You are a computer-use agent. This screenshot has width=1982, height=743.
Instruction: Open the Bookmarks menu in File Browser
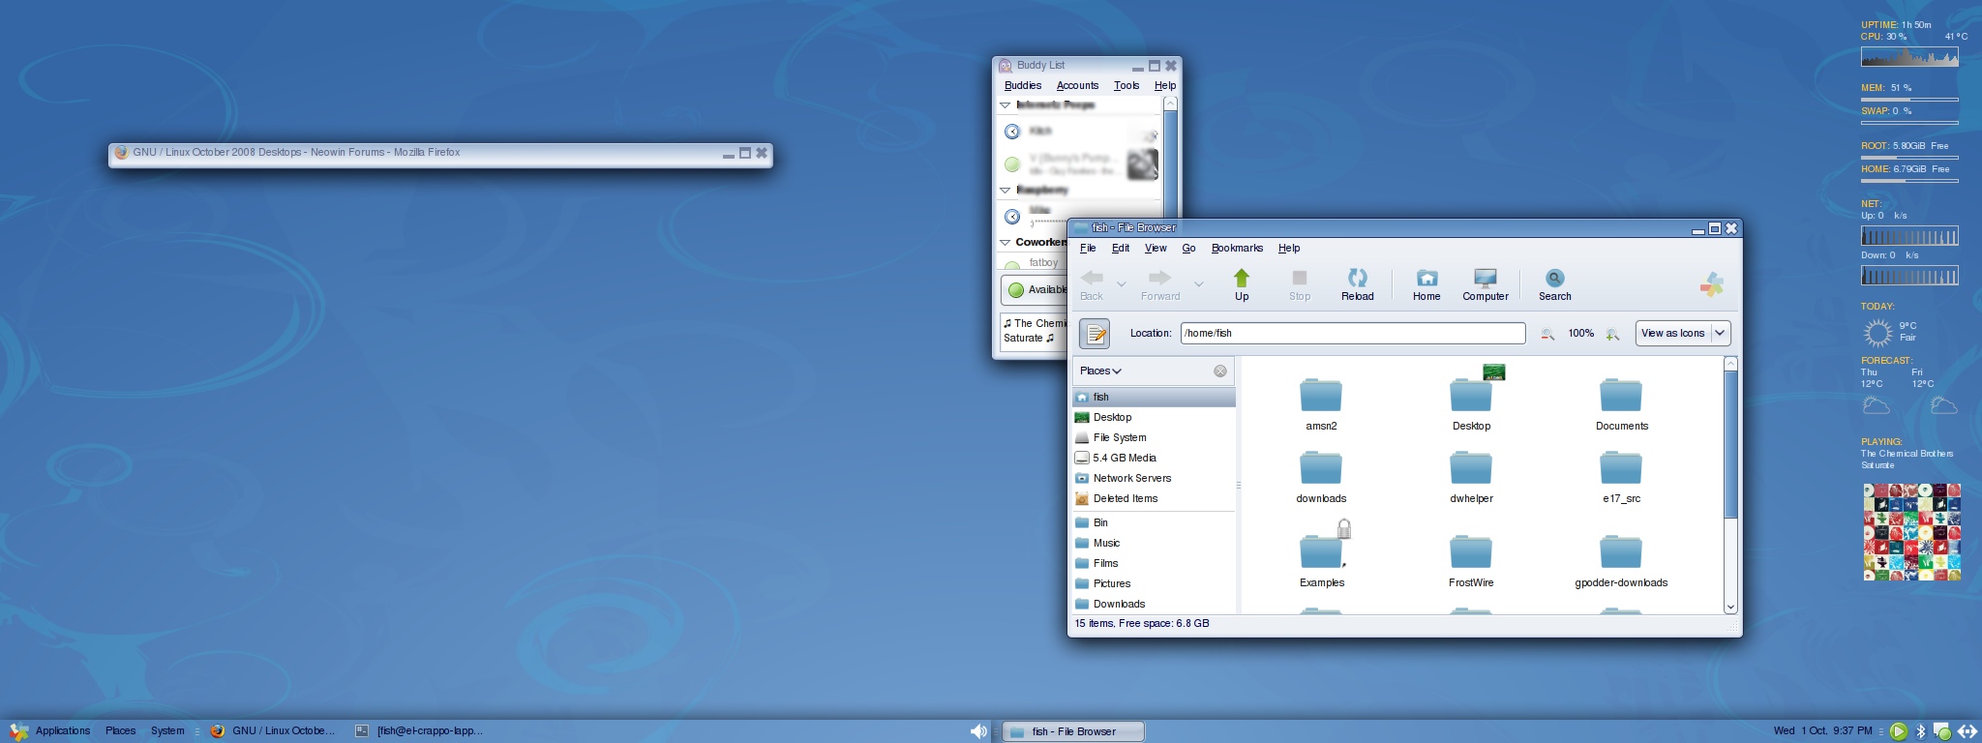pos(1237,249)
